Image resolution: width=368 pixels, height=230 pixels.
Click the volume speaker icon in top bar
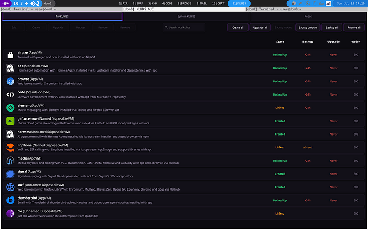point(26,3)
